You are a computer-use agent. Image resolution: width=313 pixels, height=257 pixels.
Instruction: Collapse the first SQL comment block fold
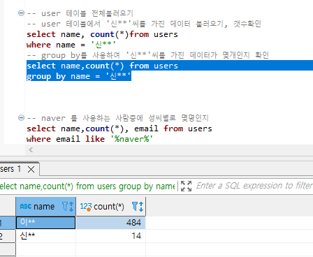pos(21,13)
